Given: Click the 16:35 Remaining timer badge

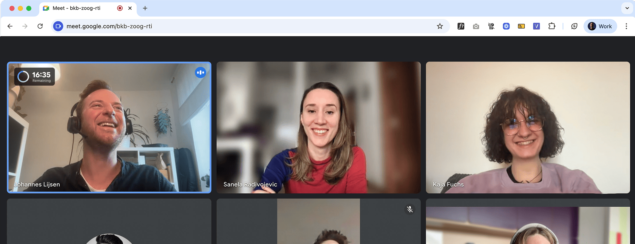Looking at the screenshot, I should 35,77.
